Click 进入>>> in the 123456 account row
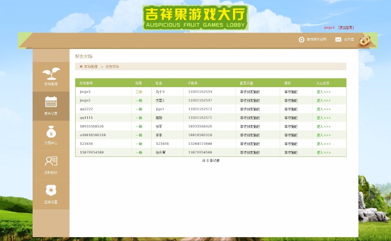 [323, 144]
